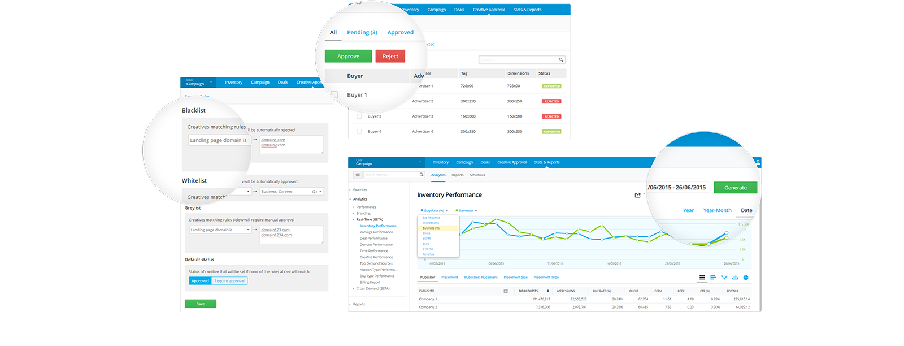Switch to the table list view icon
The width and height of the screenshot is (904, 346).
coord(702,278)
